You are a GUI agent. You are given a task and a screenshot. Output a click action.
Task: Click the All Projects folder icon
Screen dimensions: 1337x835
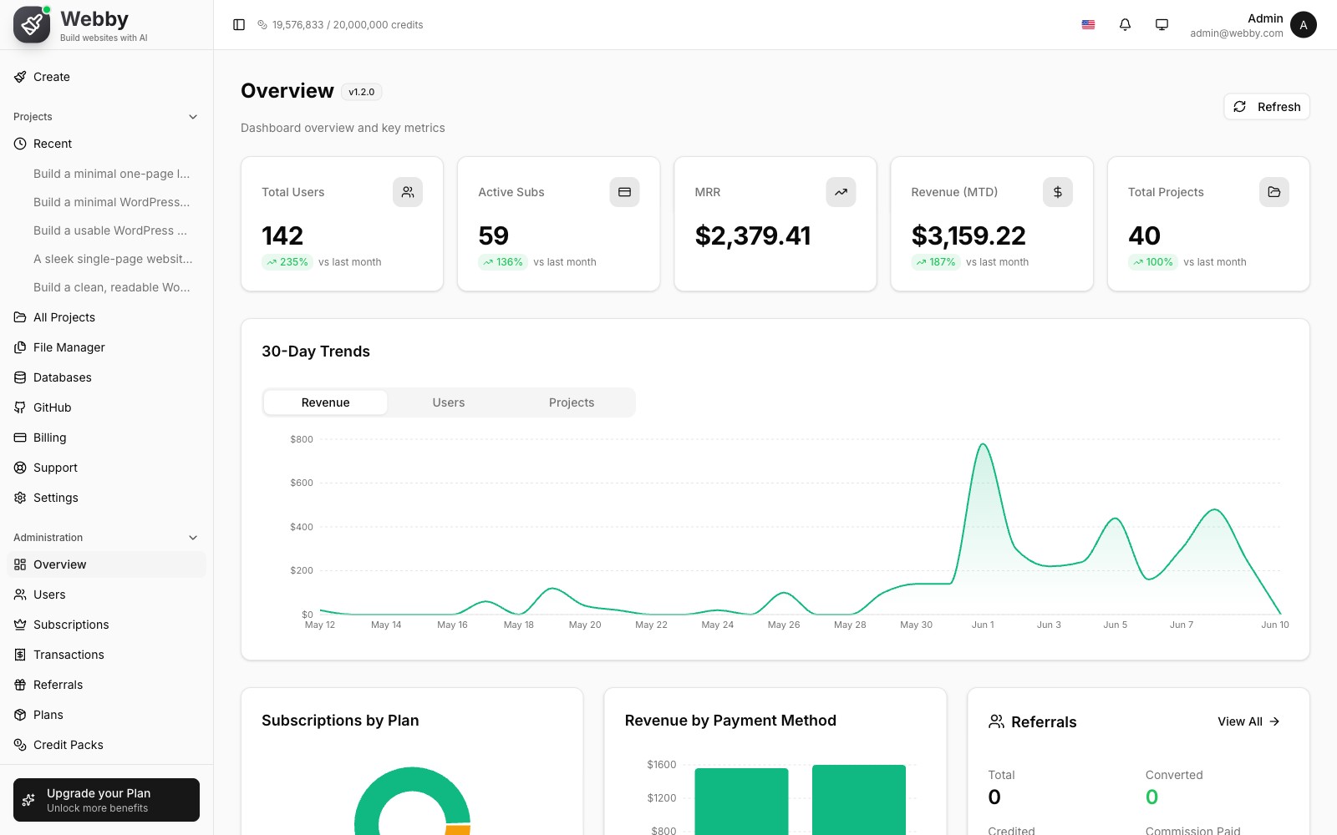[20, 317]
